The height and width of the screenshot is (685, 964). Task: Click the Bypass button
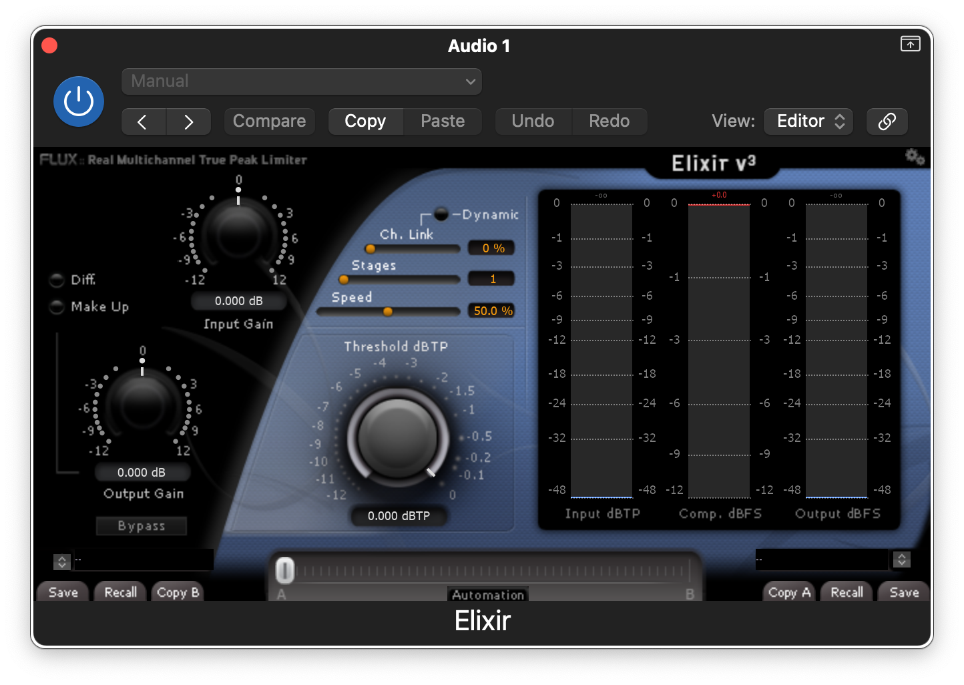pos(141,525)
